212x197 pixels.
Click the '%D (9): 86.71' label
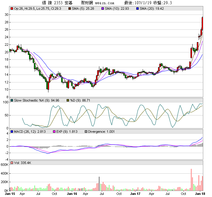pos(80,100)
